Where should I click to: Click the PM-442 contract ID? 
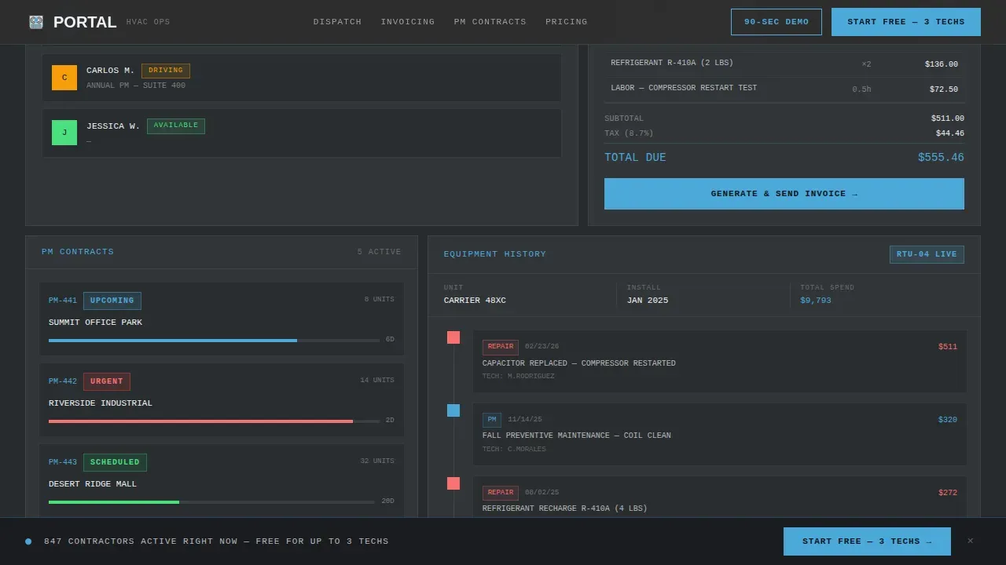tap(63, 381)
